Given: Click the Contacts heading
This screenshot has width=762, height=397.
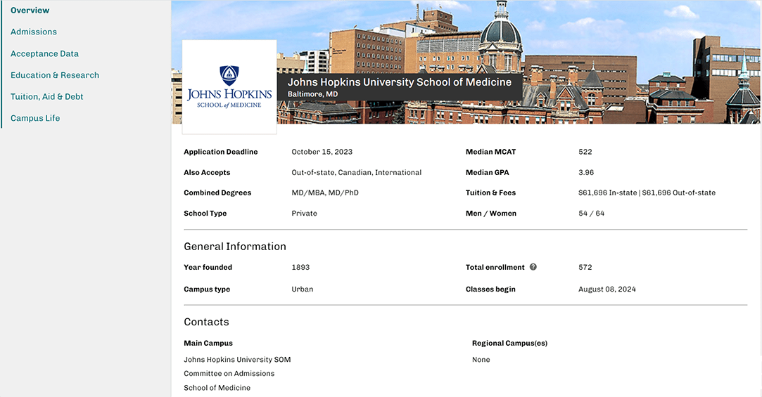Looking at the screenshot, I should (206, 322).
